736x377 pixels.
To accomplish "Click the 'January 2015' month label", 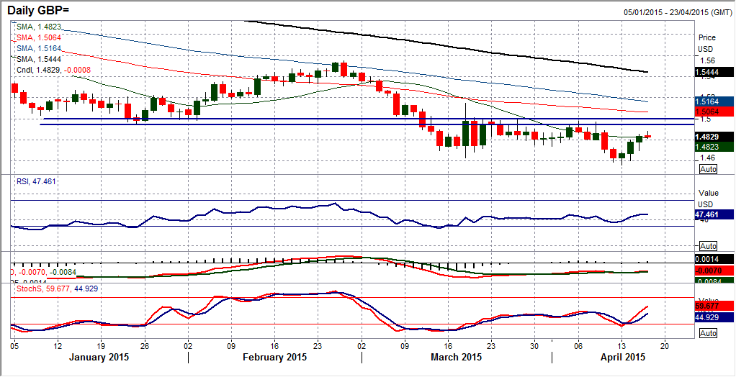I will click(x=99, y=357).
